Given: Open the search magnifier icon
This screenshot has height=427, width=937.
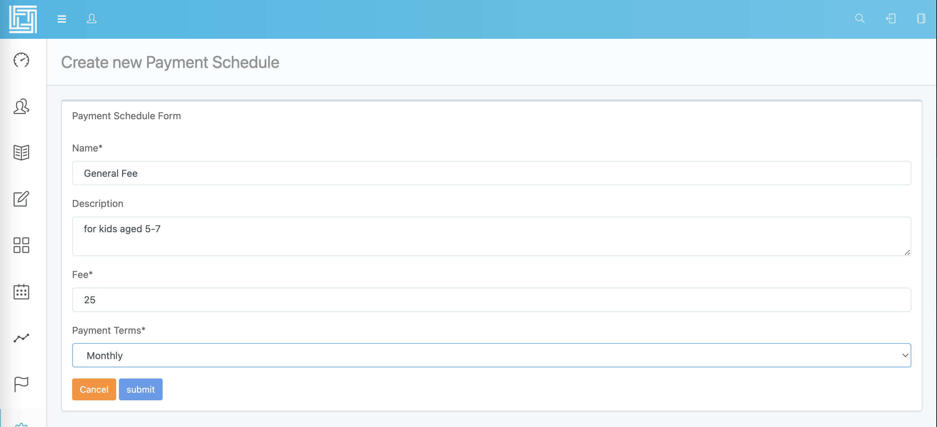Looking at the screenshot, I should click(860, 18).
